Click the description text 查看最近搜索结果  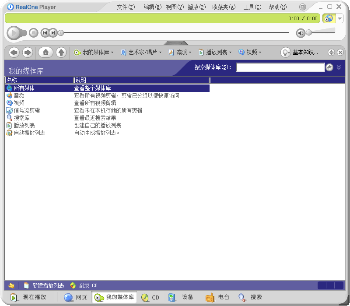95,118
